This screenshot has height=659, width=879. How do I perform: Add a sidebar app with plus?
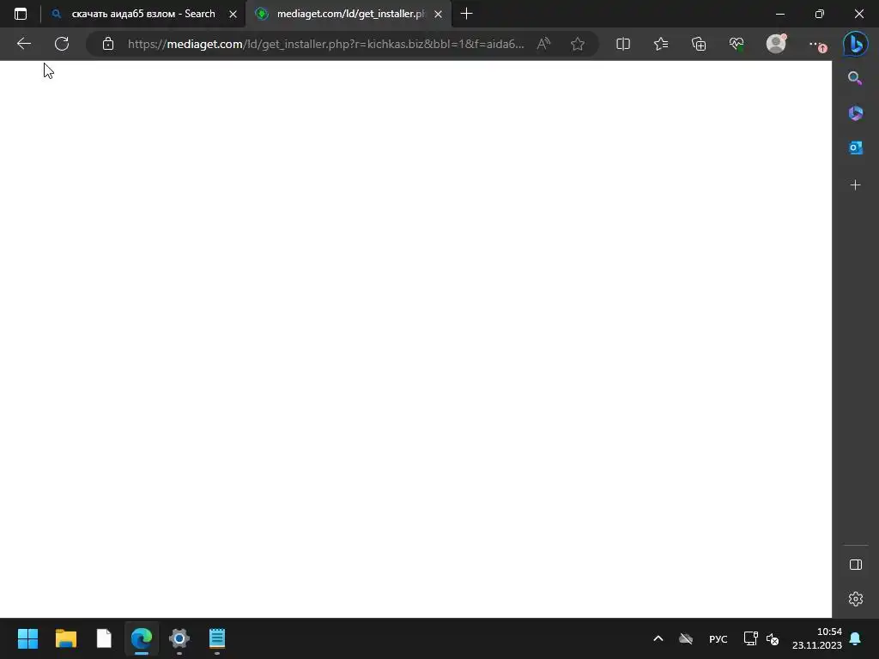click(856, 185)
